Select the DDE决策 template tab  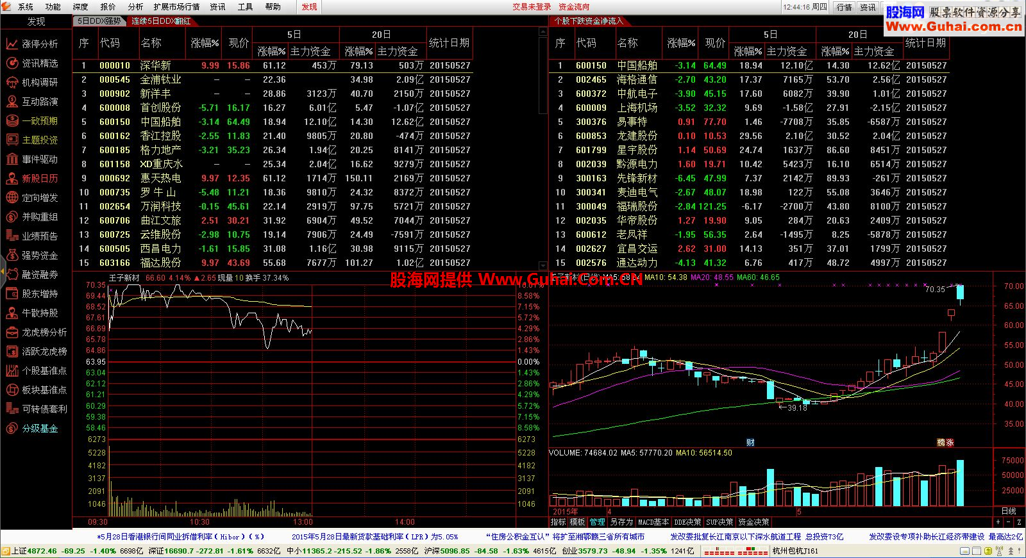coord(687,522)
